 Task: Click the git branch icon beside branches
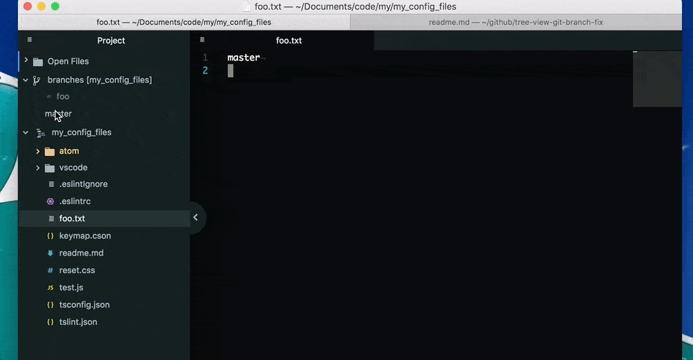coord(37,81)
